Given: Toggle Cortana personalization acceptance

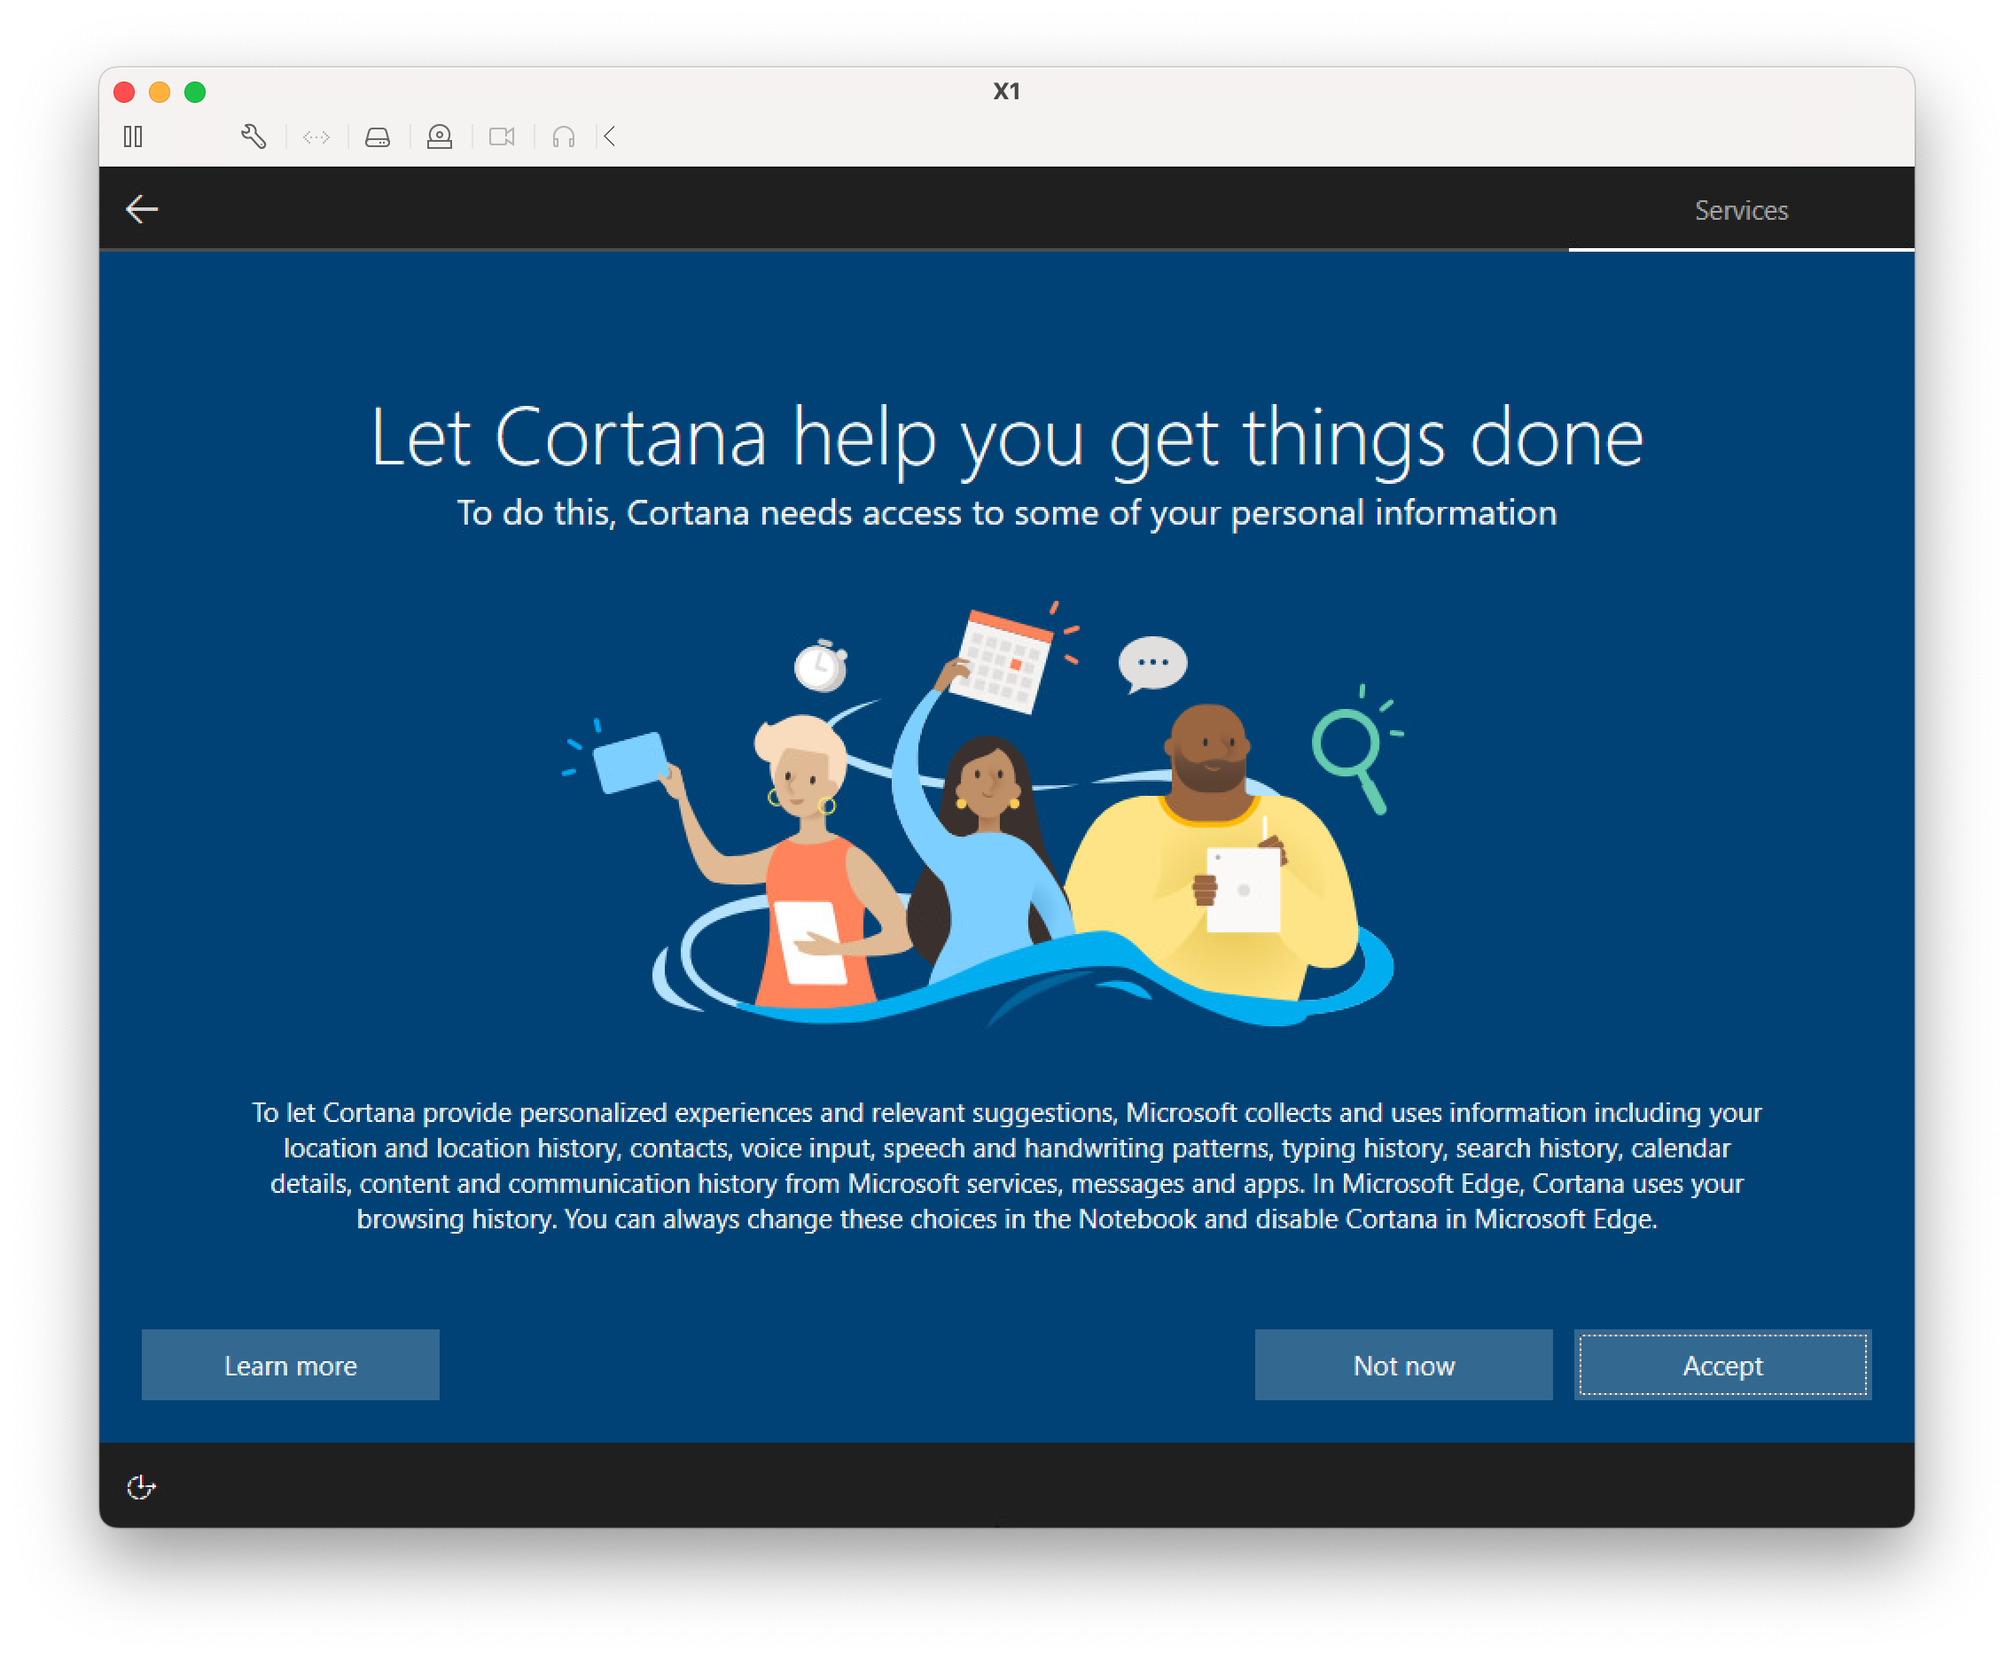Looking at the screenshot, I should (x=1723, y=1365).
